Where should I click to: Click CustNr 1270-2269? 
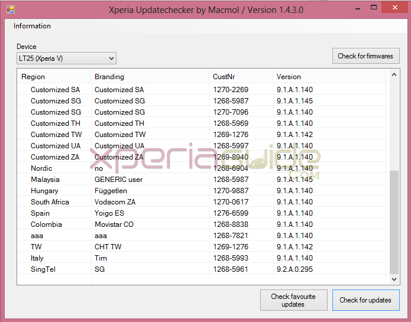point(231,90)
